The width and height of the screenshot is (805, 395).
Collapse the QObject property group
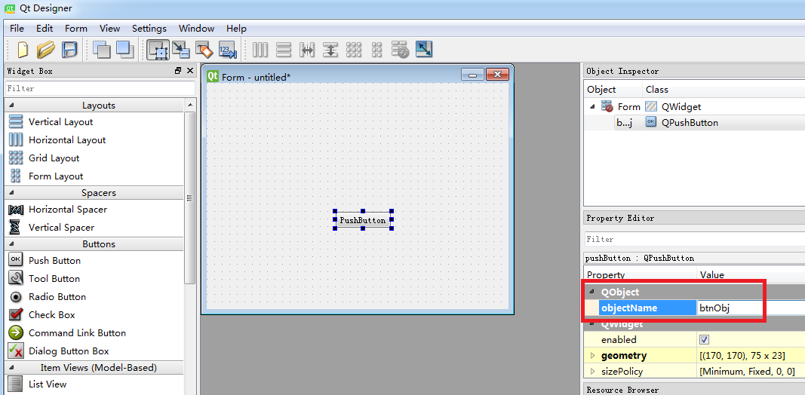(592, 292)
